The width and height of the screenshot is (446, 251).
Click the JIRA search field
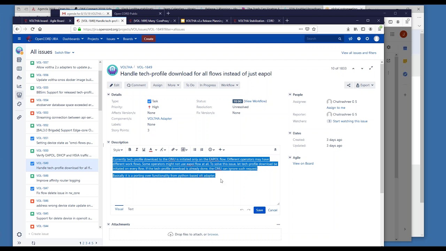pos(324,39)
